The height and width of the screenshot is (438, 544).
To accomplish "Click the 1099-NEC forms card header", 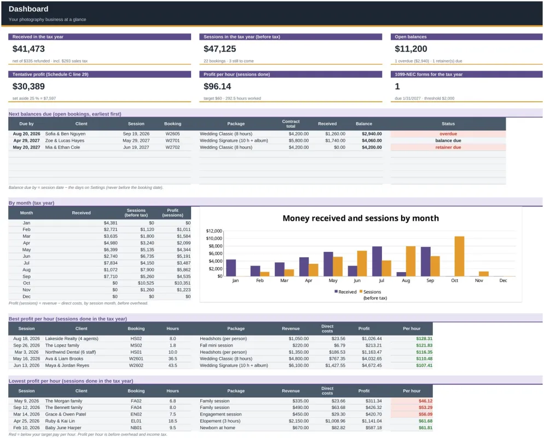I will 466,74.
